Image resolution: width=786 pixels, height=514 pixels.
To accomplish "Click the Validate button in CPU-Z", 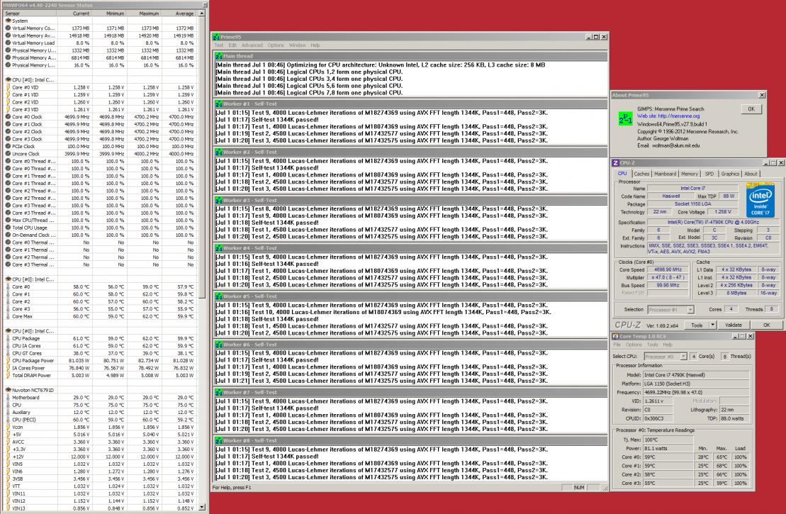I will pos(734,325).
